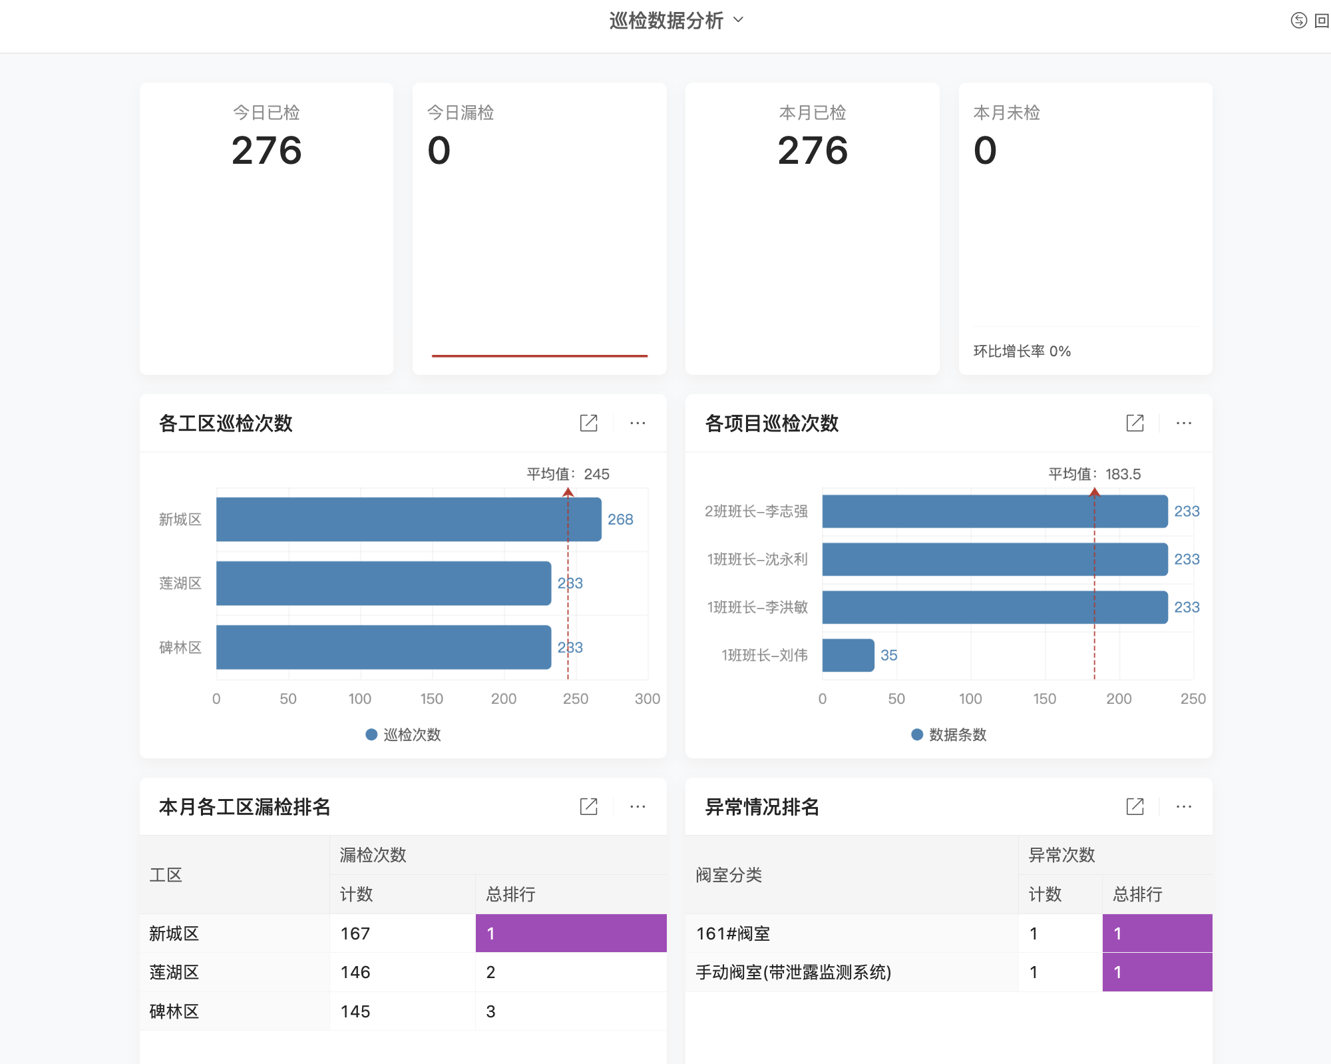The height and width of the screenshot is (1064, 1331).
Task: Click the bar for 1班班长-刘伟
Action: (x=847, y=655)
